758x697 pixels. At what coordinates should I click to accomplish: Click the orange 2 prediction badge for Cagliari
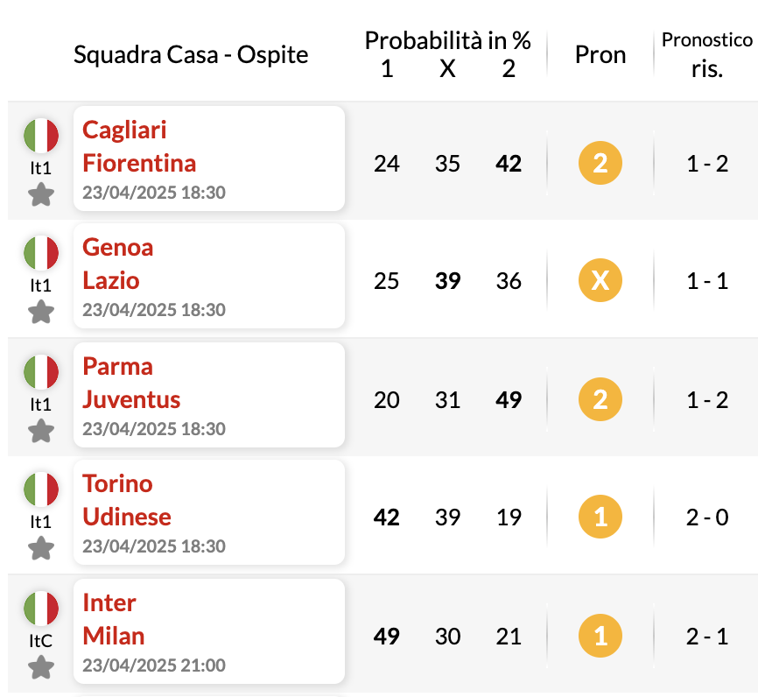600,163
